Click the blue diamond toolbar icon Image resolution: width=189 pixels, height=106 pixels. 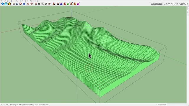(3, 4)
